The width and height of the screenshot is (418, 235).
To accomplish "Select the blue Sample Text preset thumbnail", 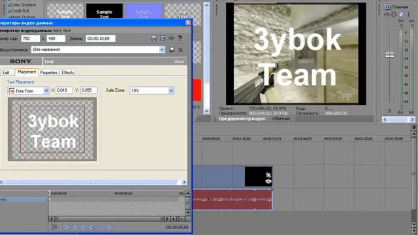I will [144, 11].
